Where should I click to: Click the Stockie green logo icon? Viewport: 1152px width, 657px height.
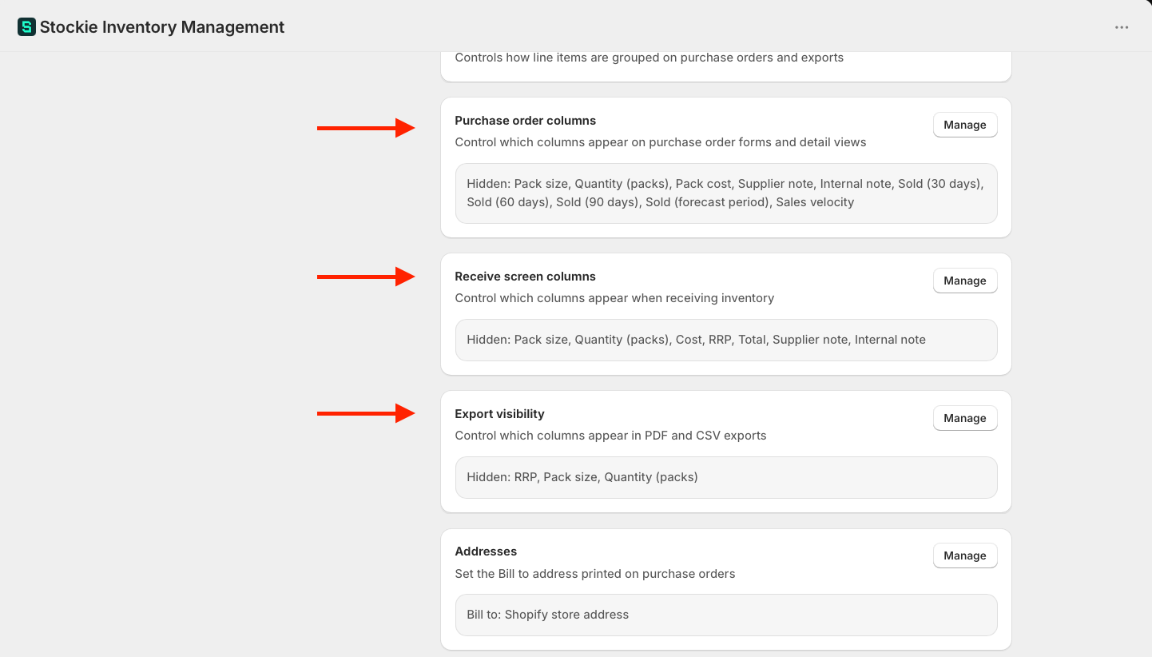(26, 27)
